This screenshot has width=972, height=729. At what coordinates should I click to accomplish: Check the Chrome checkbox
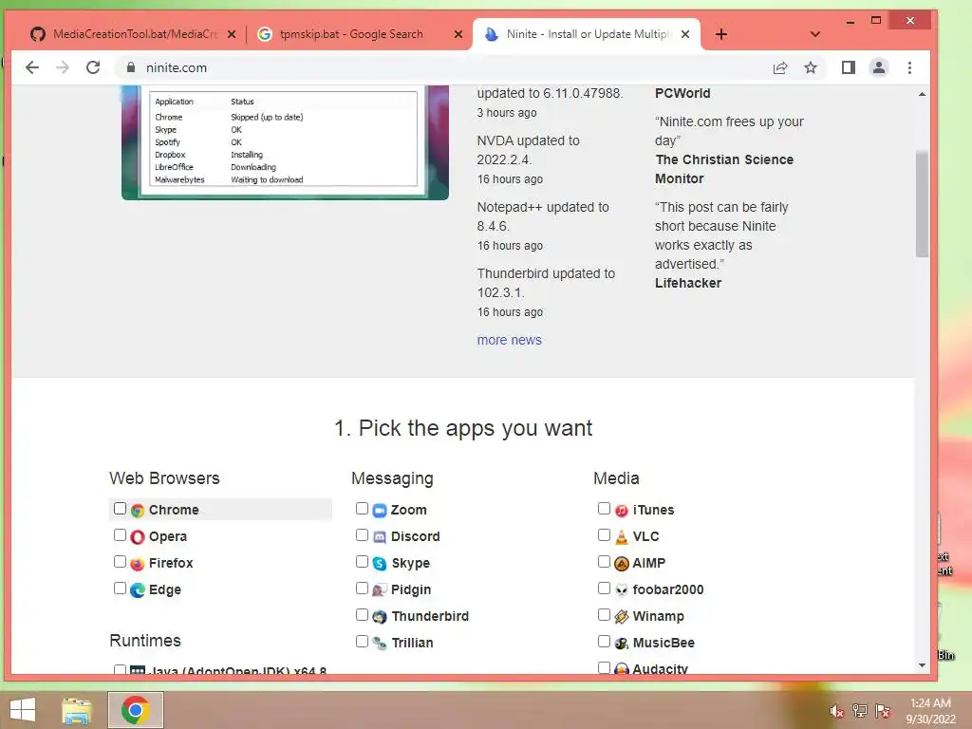120,509
